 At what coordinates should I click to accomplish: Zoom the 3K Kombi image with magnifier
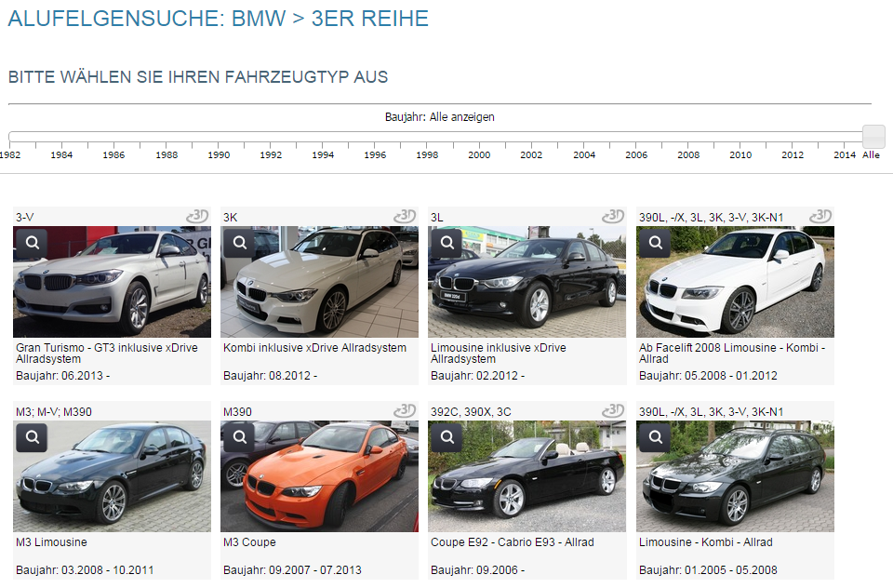point(239,243)
